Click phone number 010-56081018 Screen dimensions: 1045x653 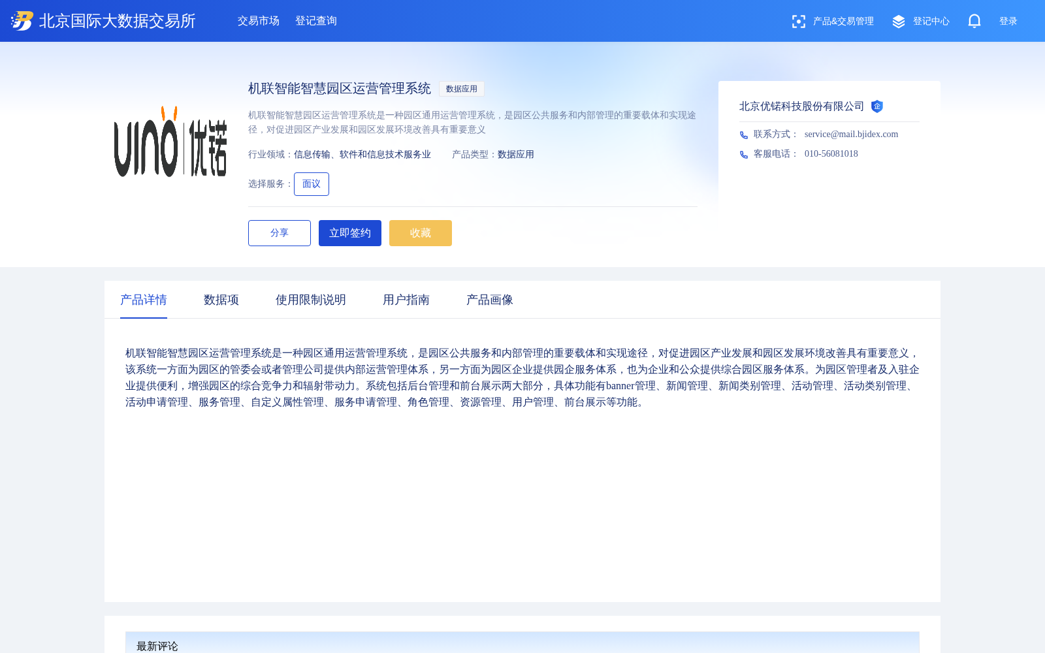point(831,153)
